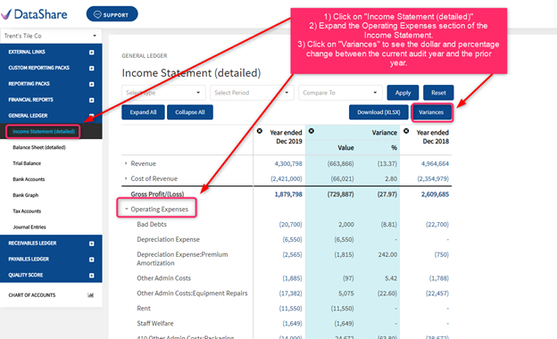557x339 pixels.
Task: Open Trent's Tile Co company selector
Action: coord(51,36)
